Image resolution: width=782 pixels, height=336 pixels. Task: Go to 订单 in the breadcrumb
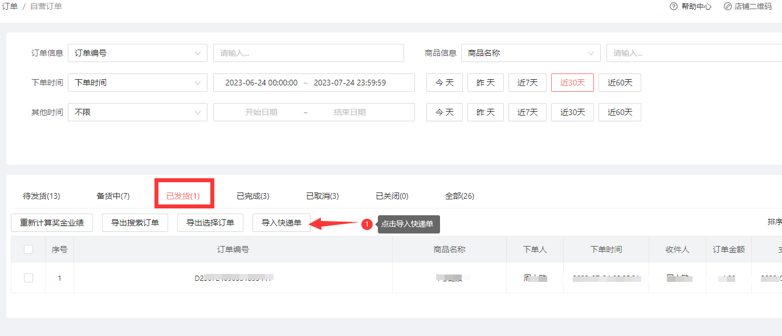coord(10,7)
